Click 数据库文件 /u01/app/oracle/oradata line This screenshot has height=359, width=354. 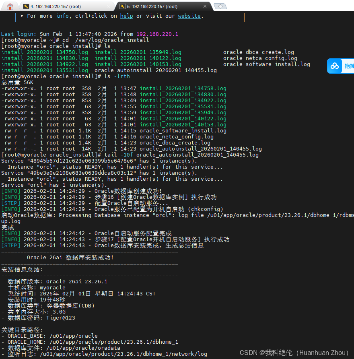[x=61, y=348]
